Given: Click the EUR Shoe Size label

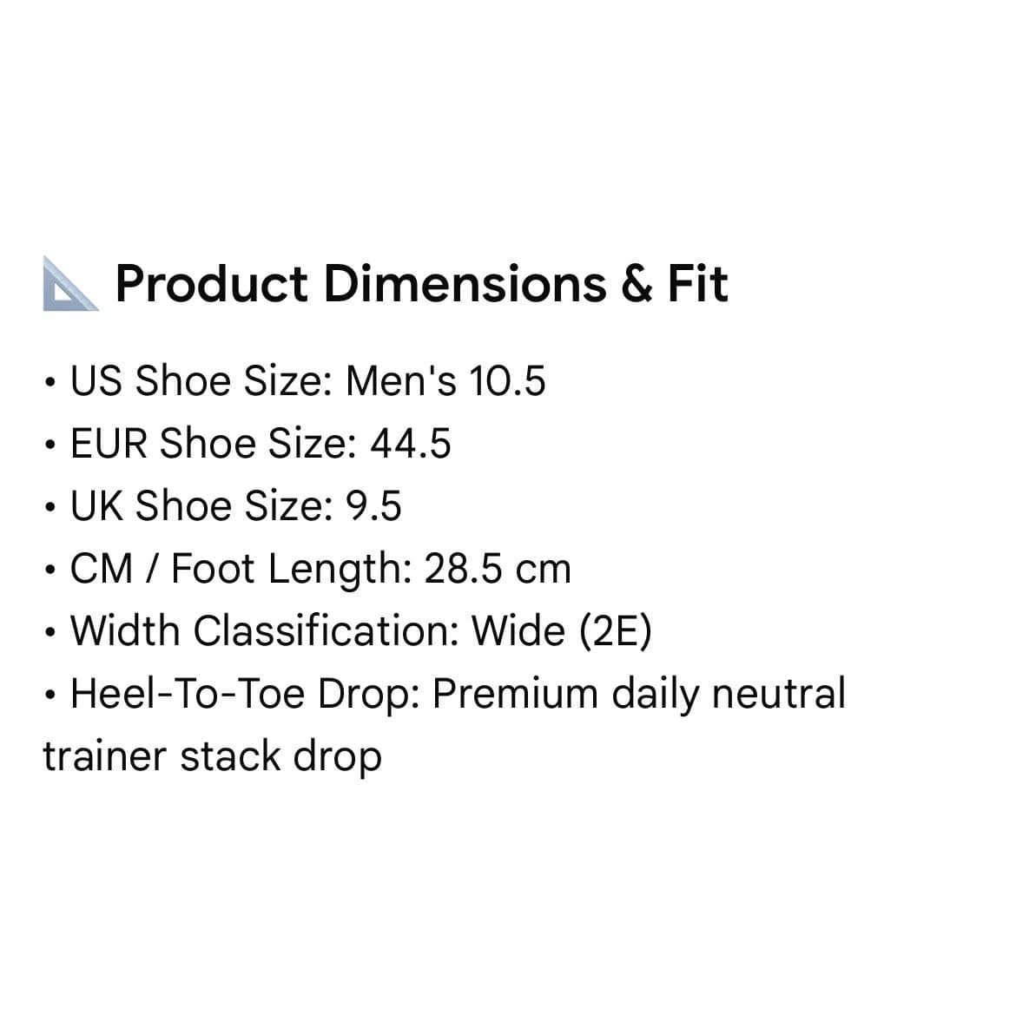Looking at the screenshot, I should [214, 443].
